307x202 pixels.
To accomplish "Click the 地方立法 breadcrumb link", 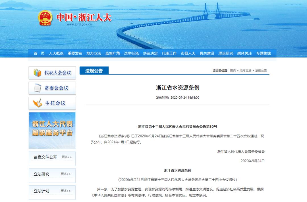I will (x=245, y=71).
